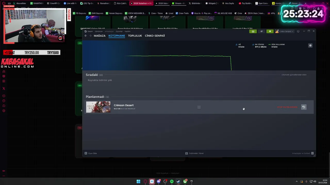Image resolution: width=330 pixels, height=185 pixels.
Task: Open the Crimson Desert reorder handle
Action: [199, 107]
